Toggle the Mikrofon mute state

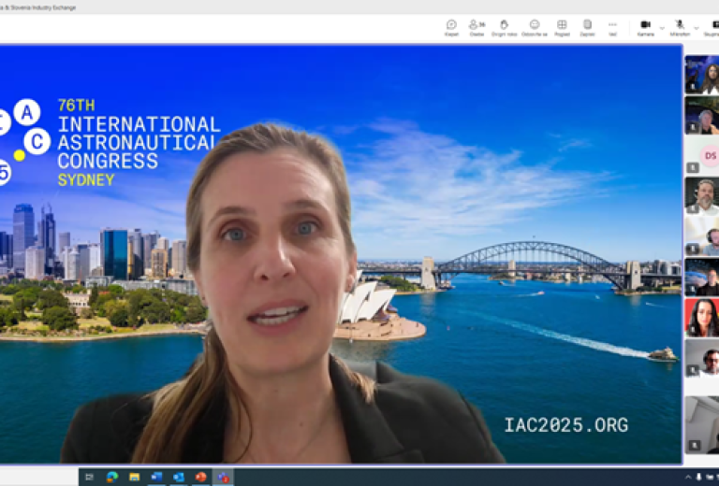[x=680, y=27]
